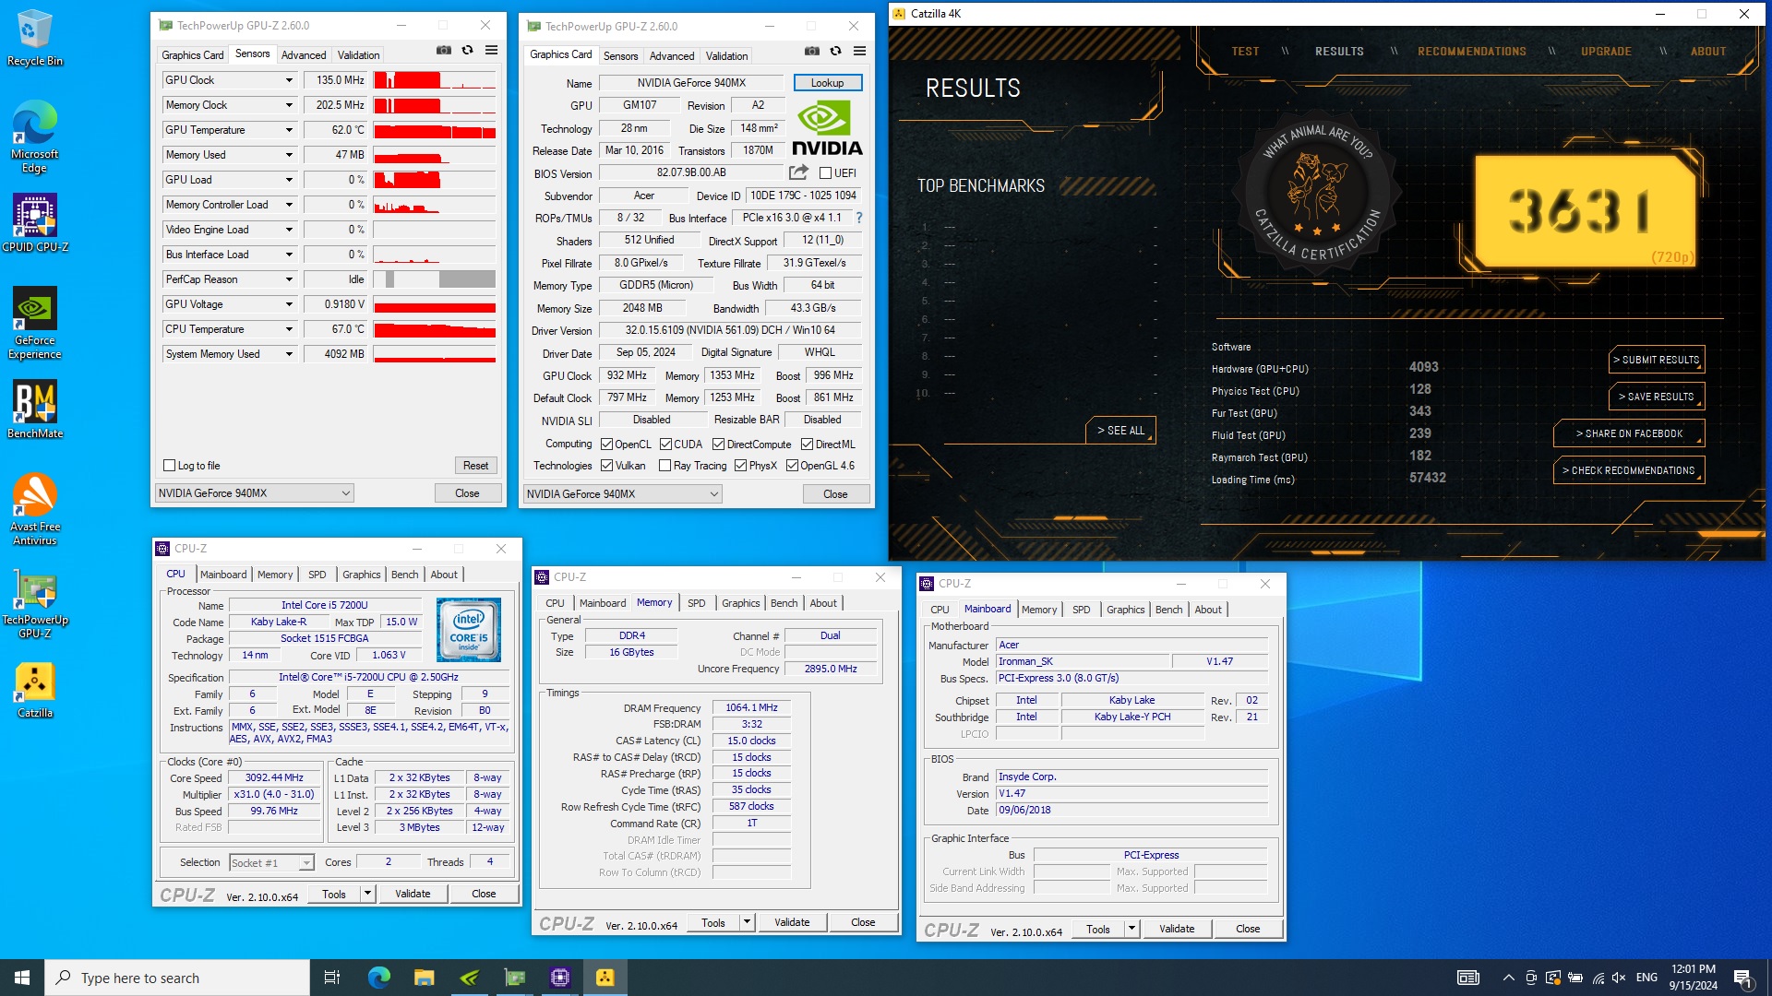
Task: Switch to Catzilla taskbar icon
Action: (x=605, y=978)
